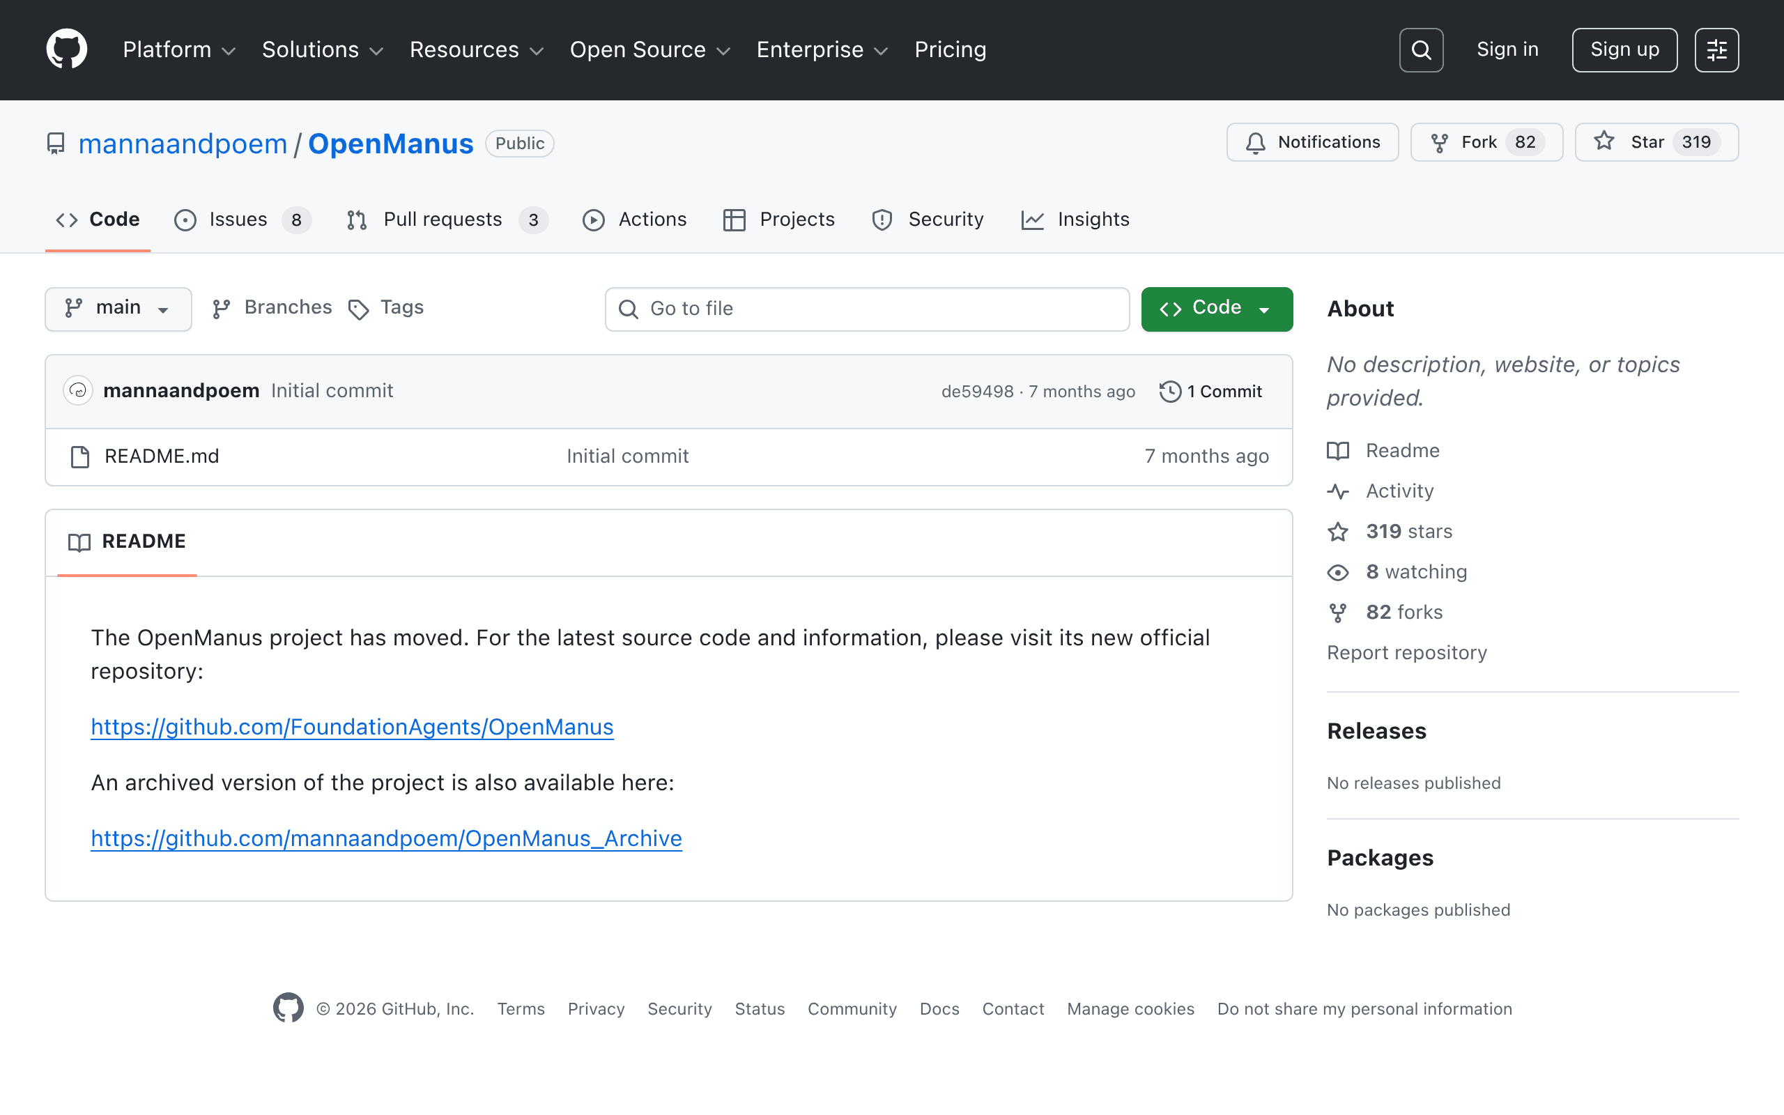Expand the Open Source menu
1784x1115 pixels.
650,49
